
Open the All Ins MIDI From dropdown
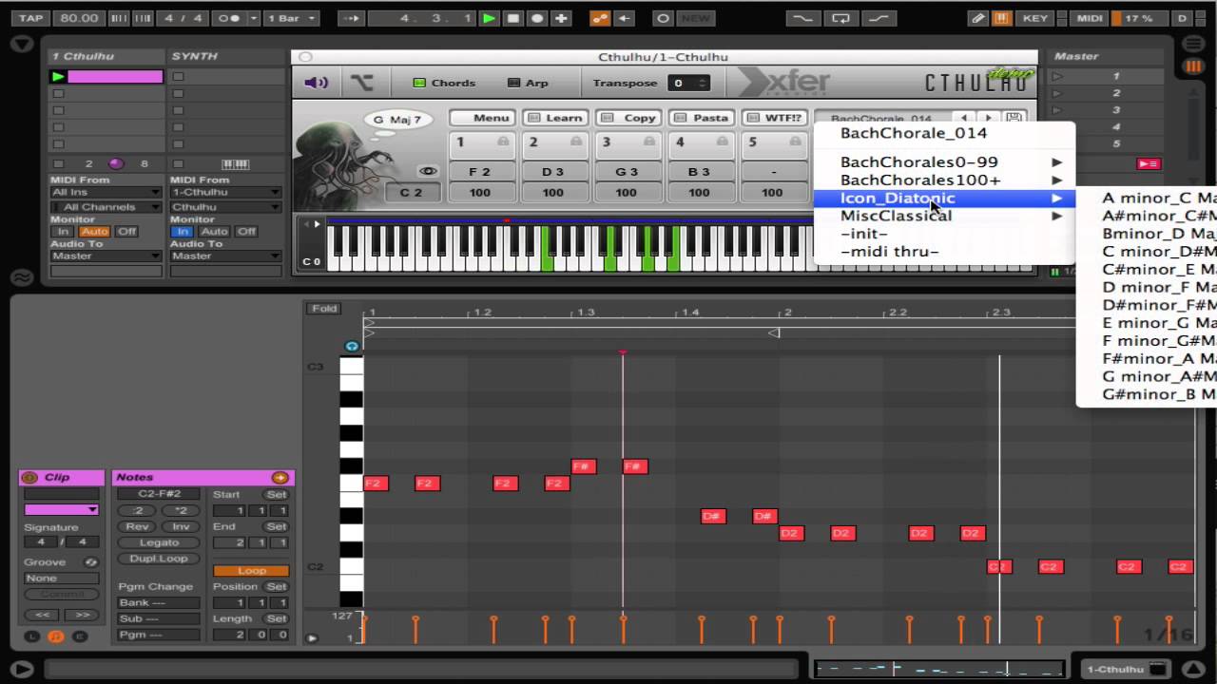point(106,192)
